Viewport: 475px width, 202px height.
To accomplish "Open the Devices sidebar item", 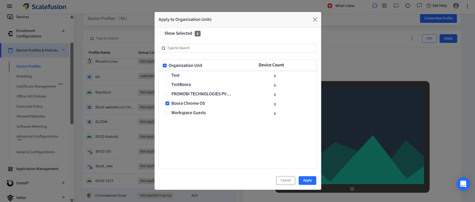I will point(23,17).
